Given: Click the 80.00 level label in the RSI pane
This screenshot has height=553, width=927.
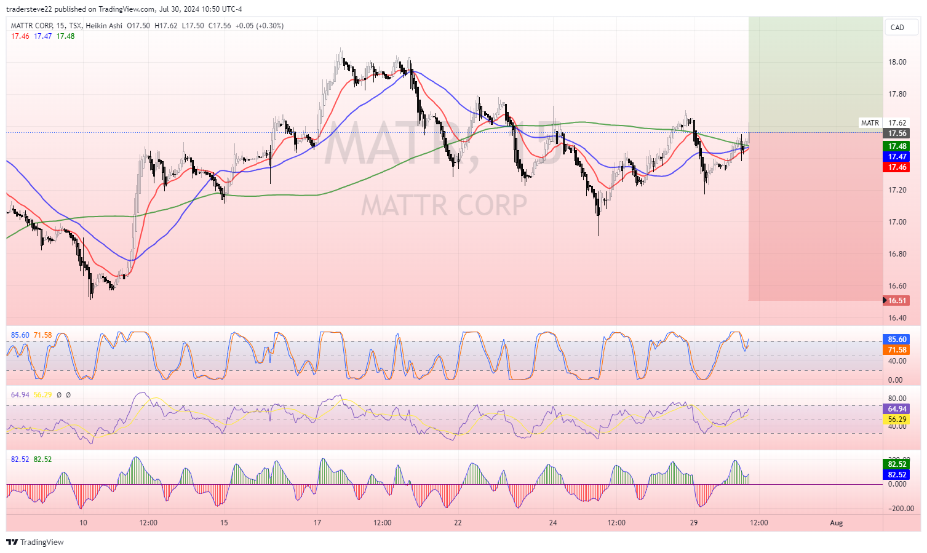Looking at the screenshot, I should point(897,399).
